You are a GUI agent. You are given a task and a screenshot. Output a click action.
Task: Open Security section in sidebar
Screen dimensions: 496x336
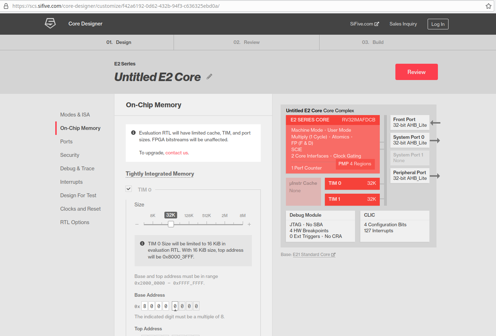coord(70,155)
